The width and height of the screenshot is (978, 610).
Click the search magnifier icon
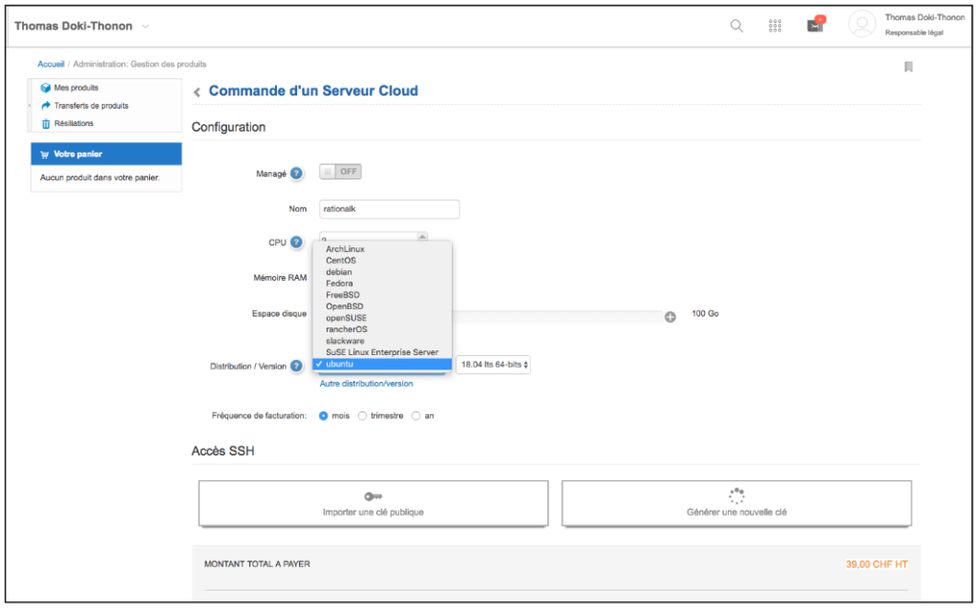(736, 26)
